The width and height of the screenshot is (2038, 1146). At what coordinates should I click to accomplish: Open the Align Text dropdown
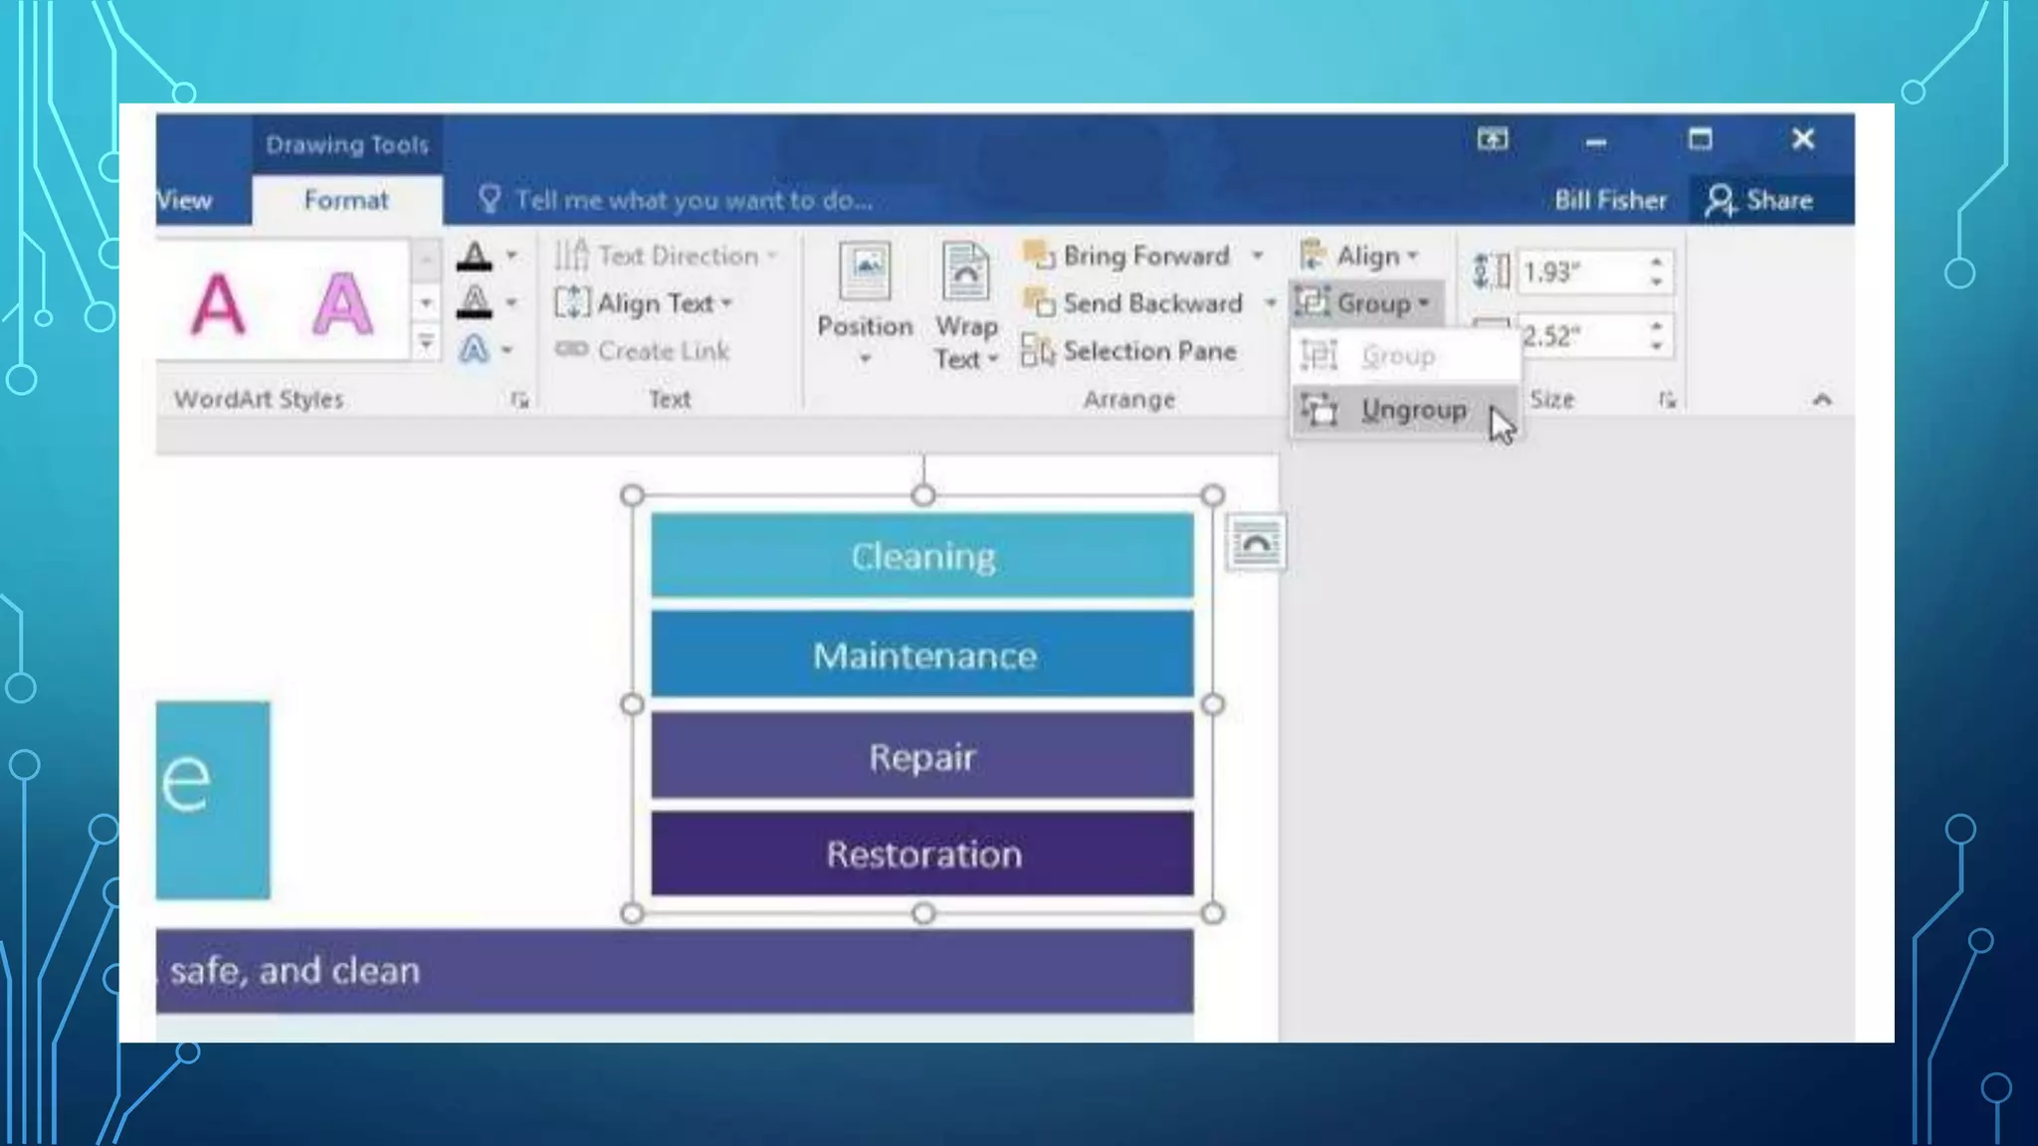point(645,302)
